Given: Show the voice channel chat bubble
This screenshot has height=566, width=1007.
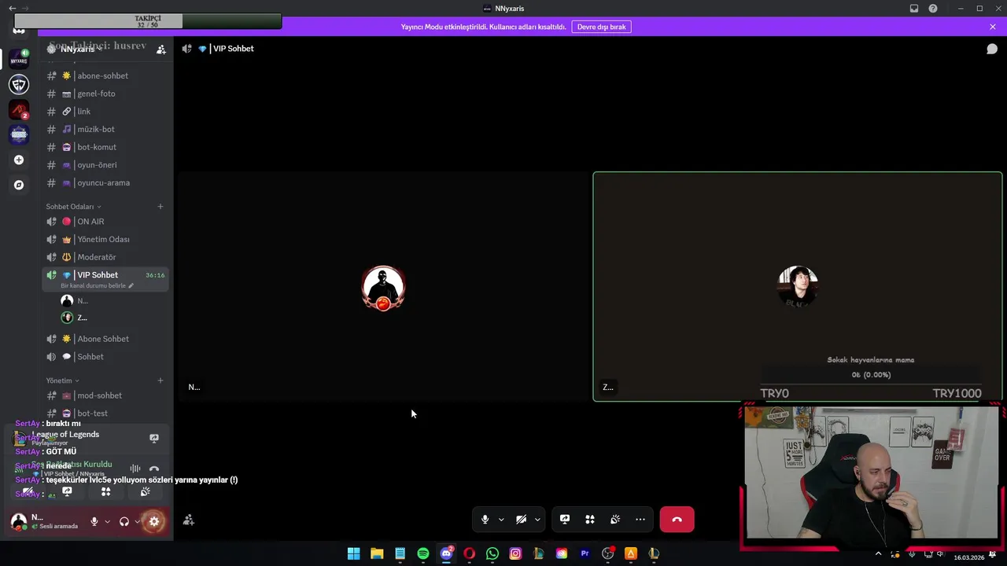Looking at the screenshot, I should coord(992,49).
